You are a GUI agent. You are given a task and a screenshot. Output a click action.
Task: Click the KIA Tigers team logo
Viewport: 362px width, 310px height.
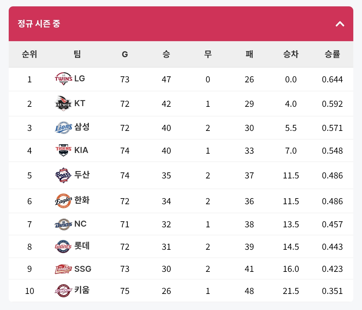tap(63, 150)
